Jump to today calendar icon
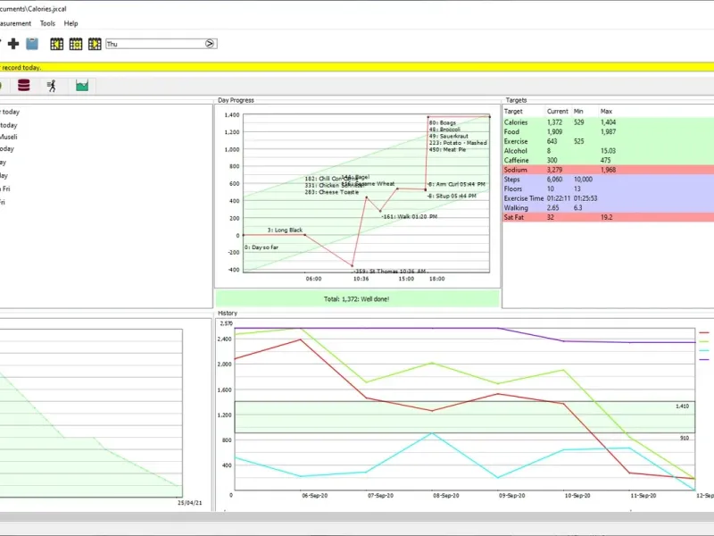Image resolution: width=714 pixels, height=536 pixels. tap(76, 44)
